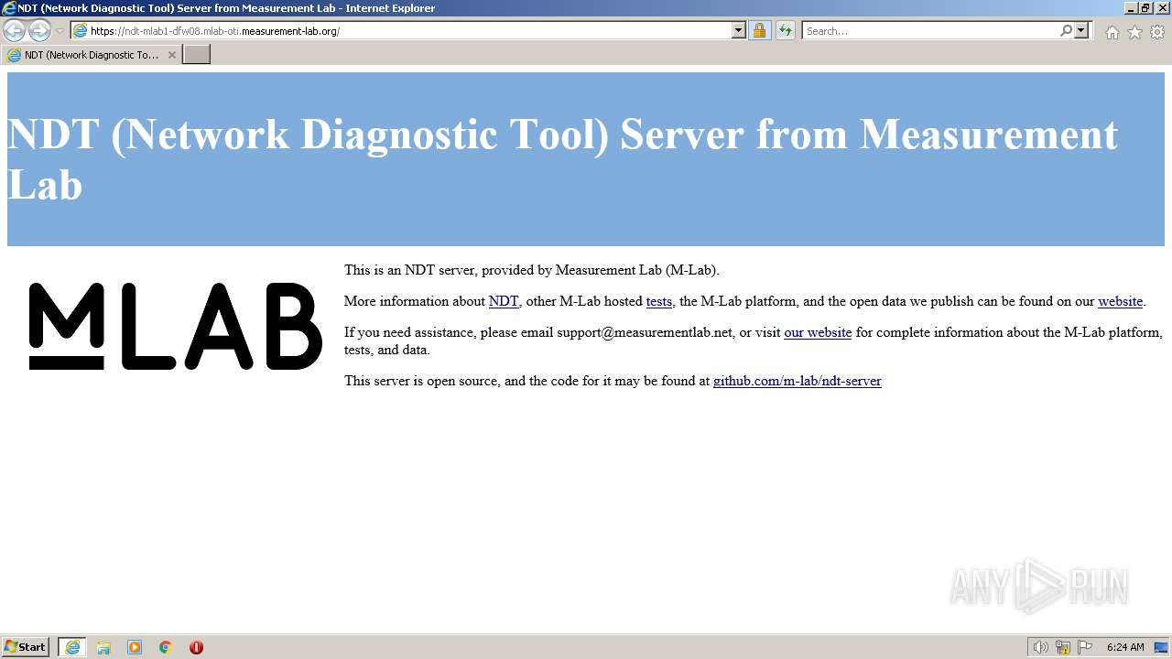1172x659 pixels.
Task: Follow the NDT hyperlink
Action: pos(504,301)
